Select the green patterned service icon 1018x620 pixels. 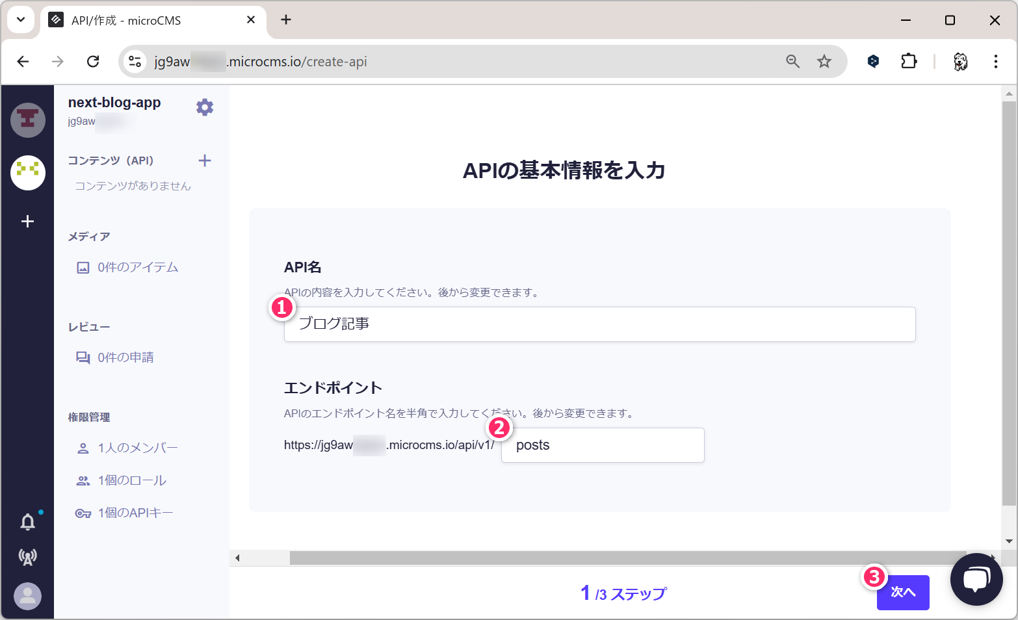tap(27, 172)
